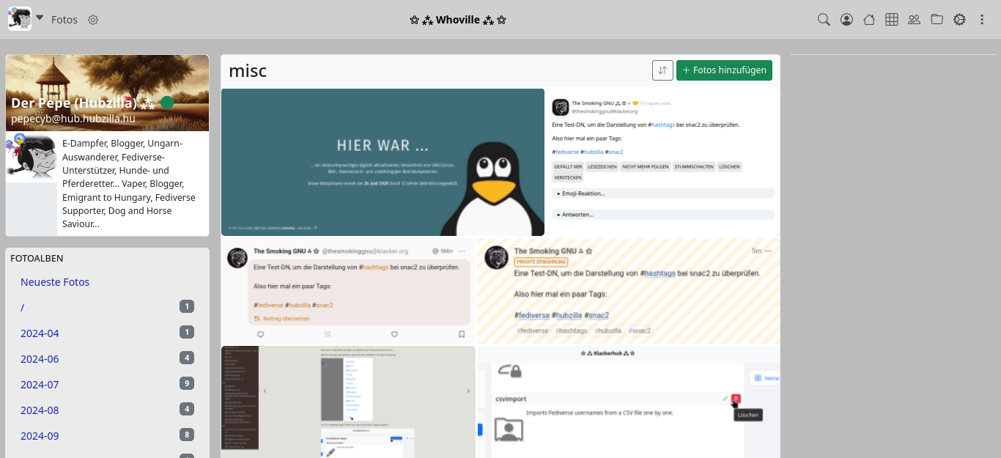Image resolution: width=1001 pixels, height=458 pixels.
Task: Open the pink Beitrag übersetzen post photo
Action: point(348,291)
